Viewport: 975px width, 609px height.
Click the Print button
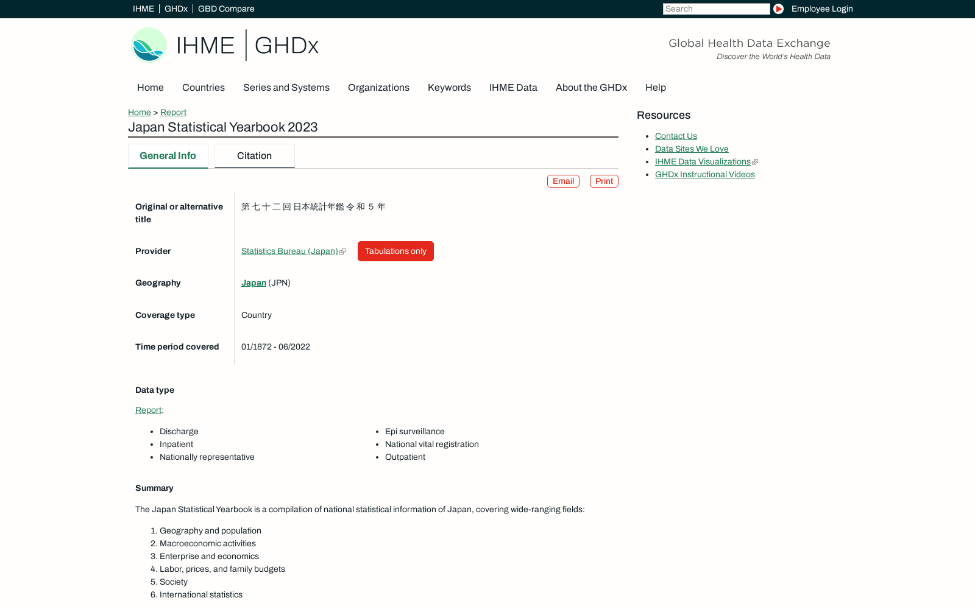[604, 181]
